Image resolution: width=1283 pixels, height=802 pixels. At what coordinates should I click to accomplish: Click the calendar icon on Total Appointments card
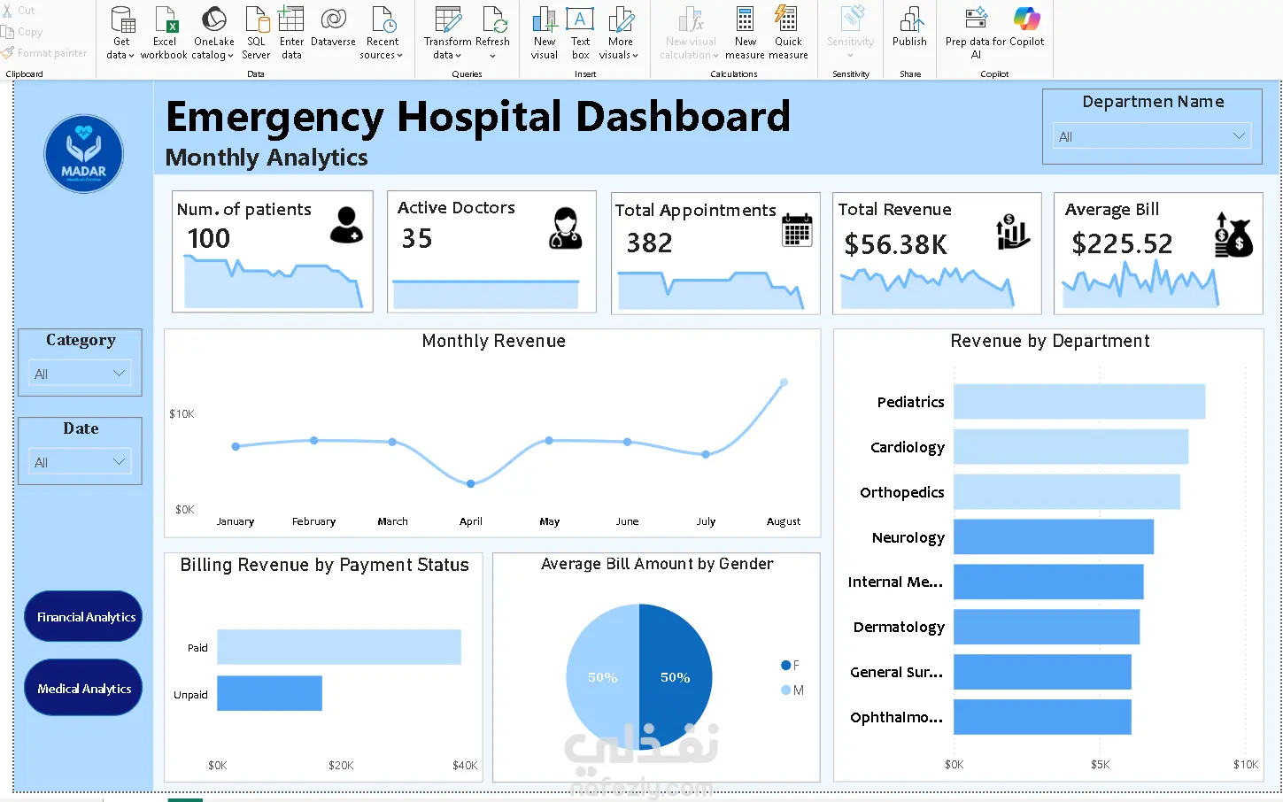tap(798, 230)
